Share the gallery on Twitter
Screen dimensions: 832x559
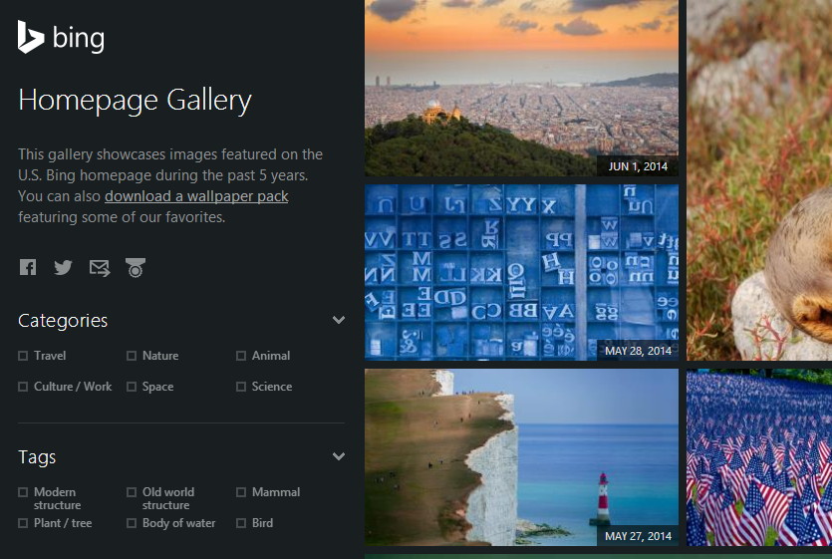[63, 267]
